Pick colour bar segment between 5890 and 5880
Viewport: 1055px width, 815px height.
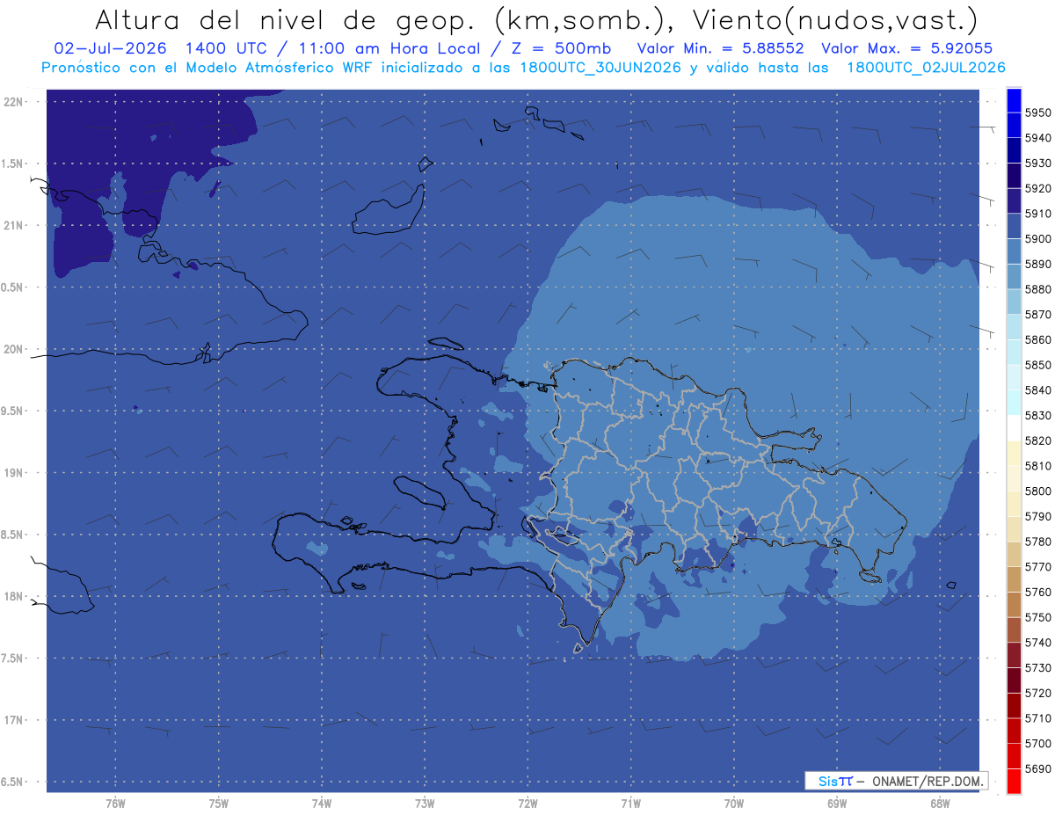point(1014,276)
